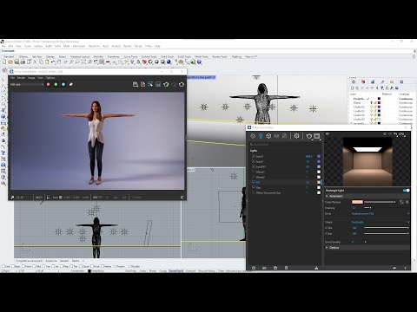
Task: Click the peach Color/Texture swatch
Action: click(x=357, y=202)
